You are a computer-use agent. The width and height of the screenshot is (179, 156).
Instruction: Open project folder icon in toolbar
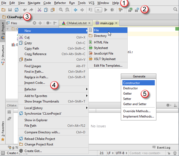click(3, 10)
